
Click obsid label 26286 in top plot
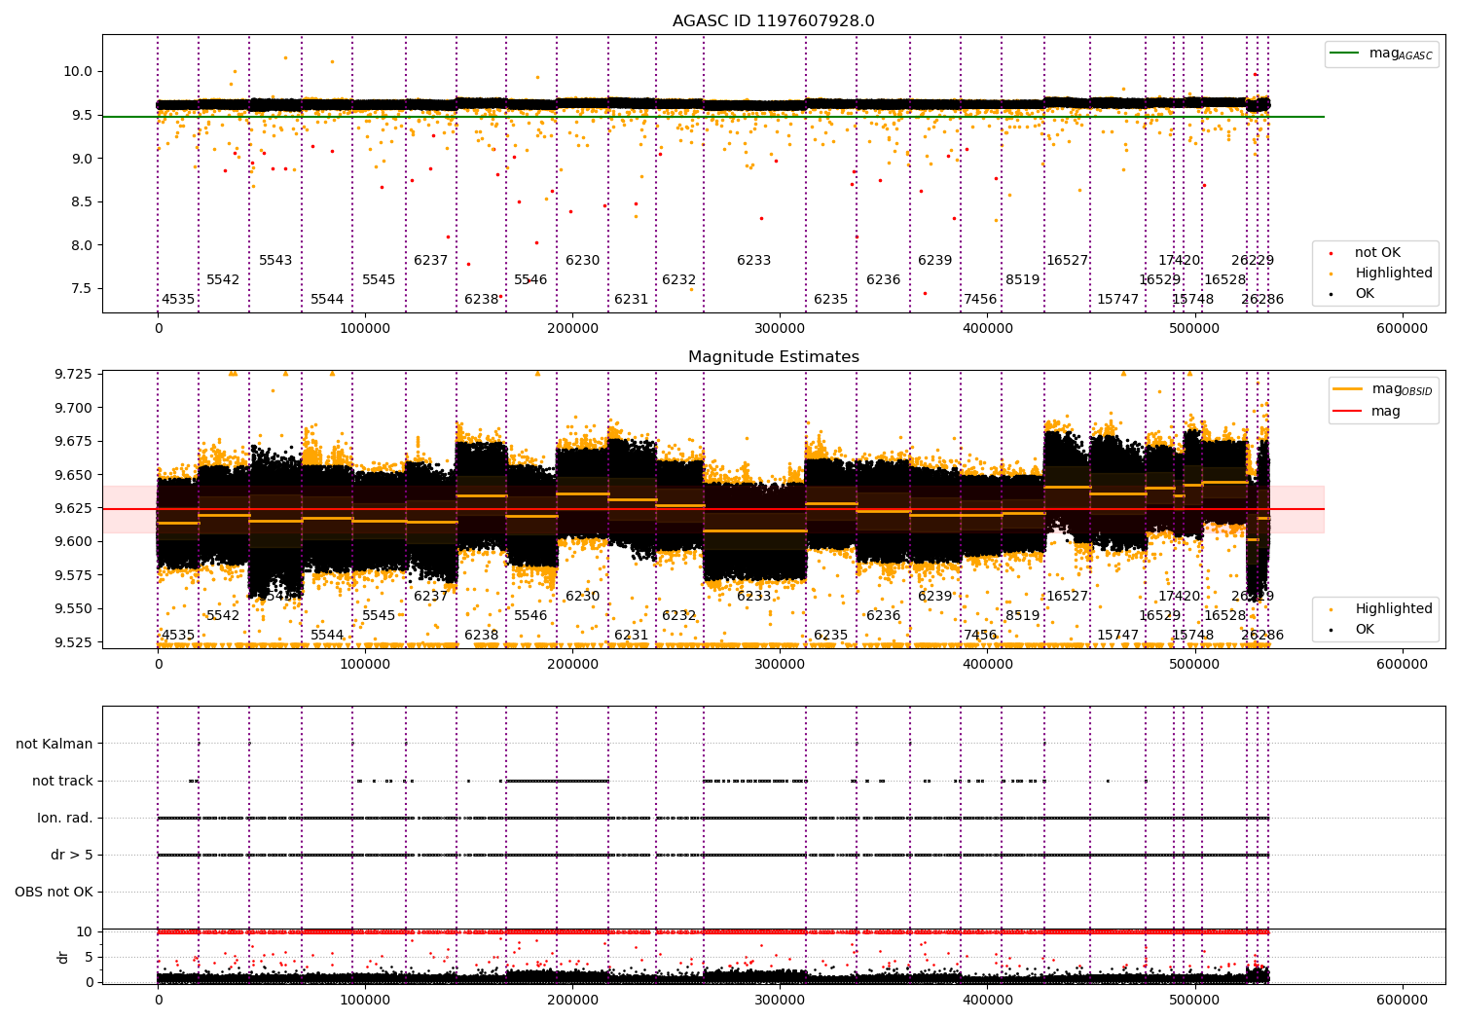point(1262,300)
